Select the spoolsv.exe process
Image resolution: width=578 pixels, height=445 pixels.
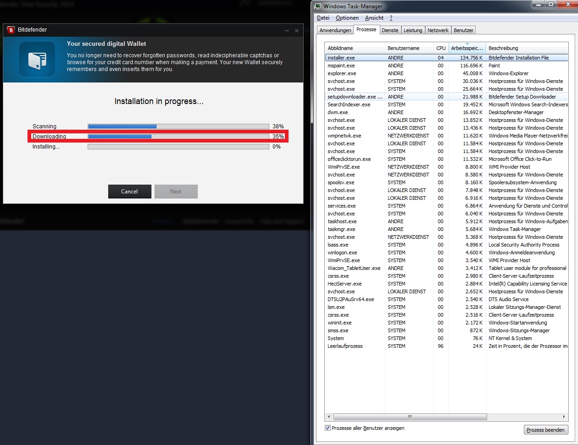pos(447,182)
